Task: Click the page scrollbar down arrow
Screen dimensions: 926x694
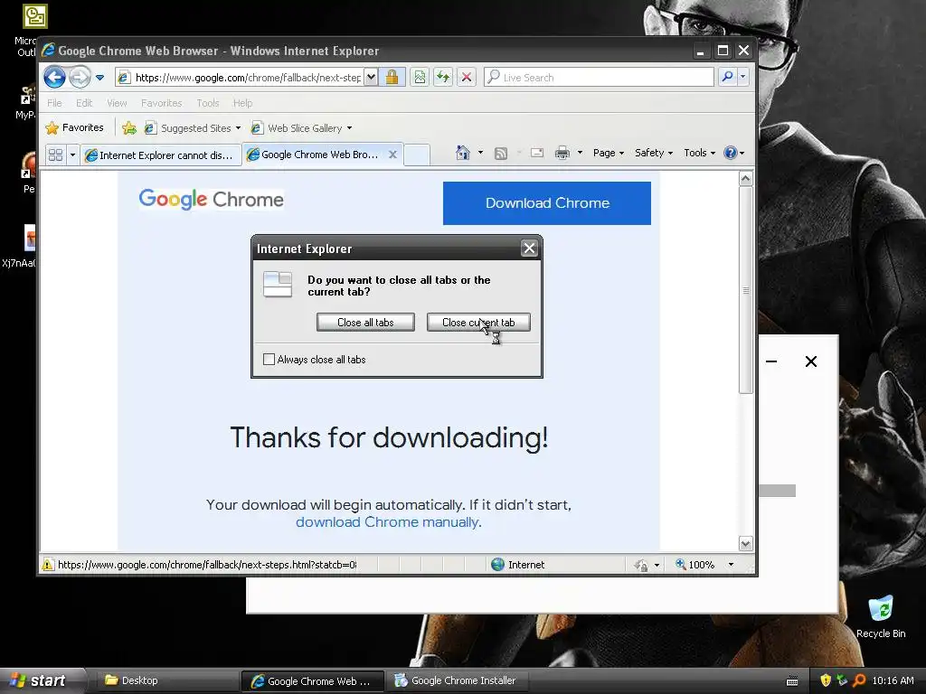Action: click(746, 543)
